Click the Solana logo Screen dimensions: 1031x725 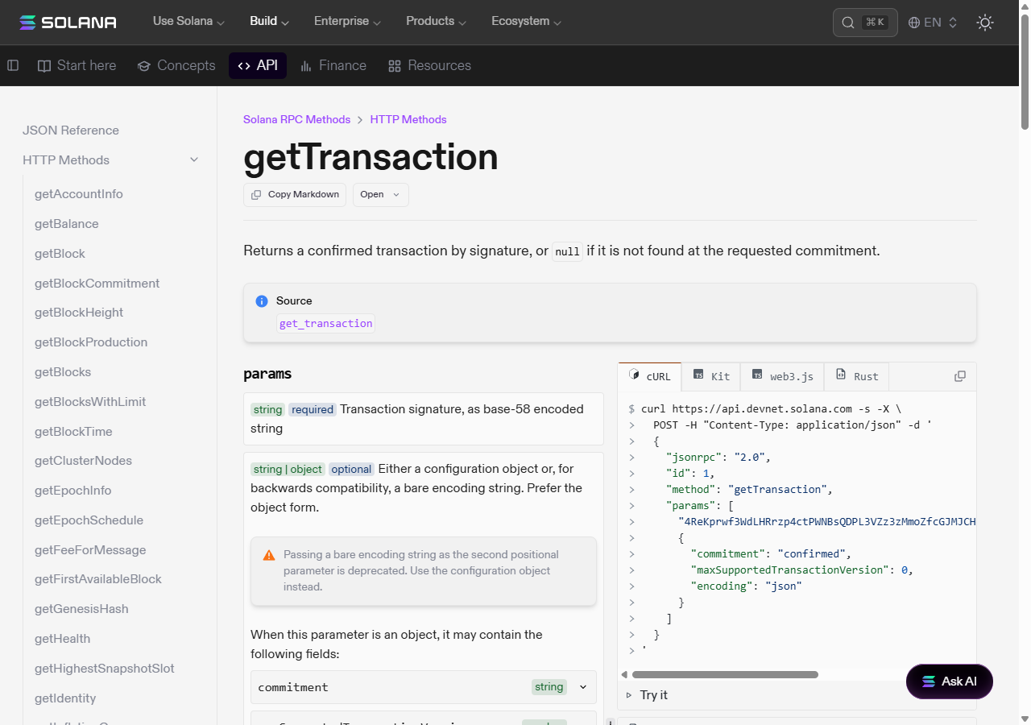[68, 23]
